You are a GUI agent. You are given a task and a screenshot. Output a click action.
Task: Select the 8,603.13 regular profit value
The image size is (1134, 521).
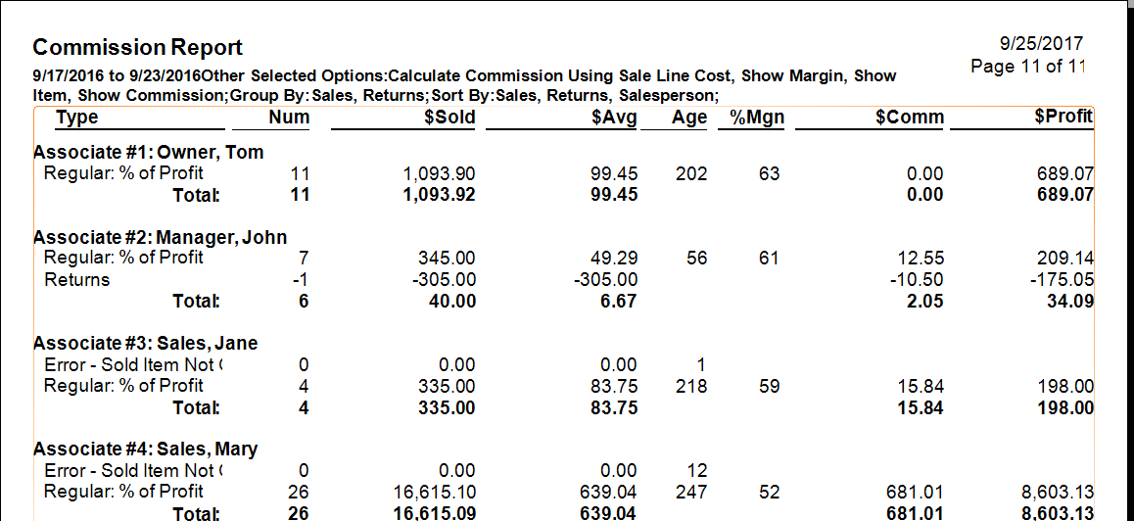[1058, 492]
